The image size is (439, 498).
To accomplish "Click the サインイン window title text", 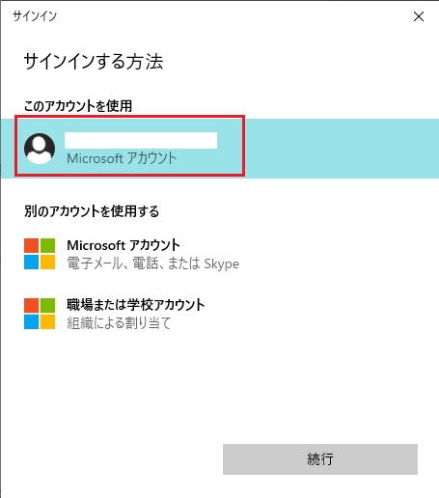I will pos(35,16).
